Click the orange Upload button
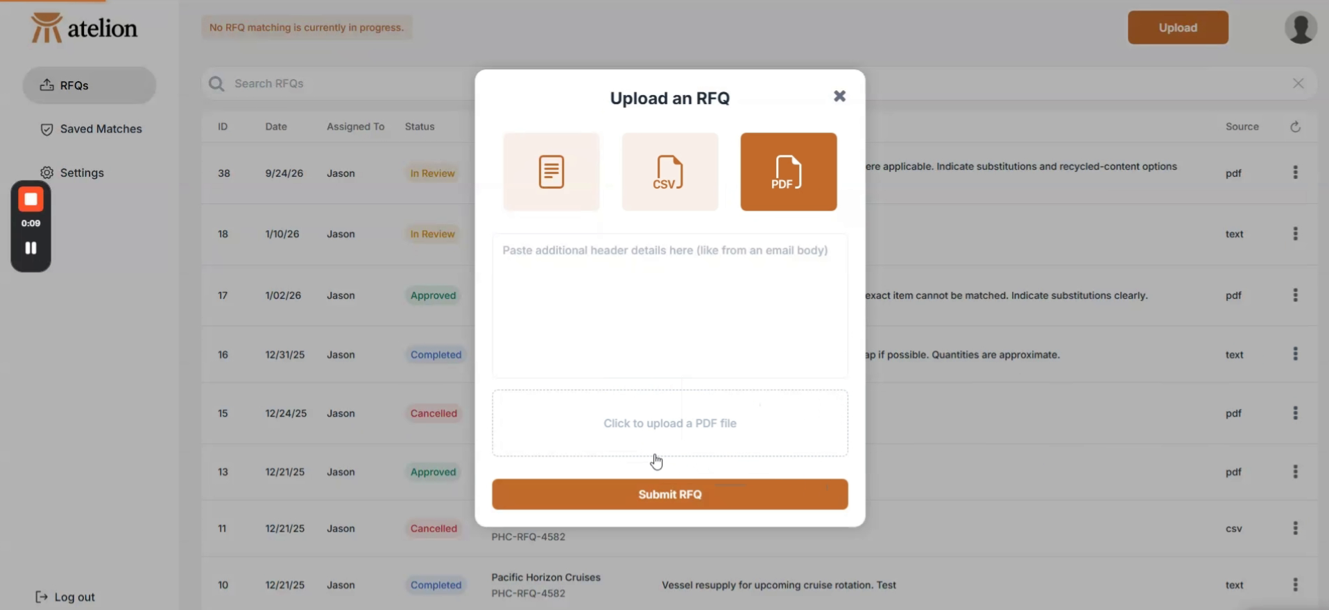The image size is (1329, 610). pos(1178,28)
